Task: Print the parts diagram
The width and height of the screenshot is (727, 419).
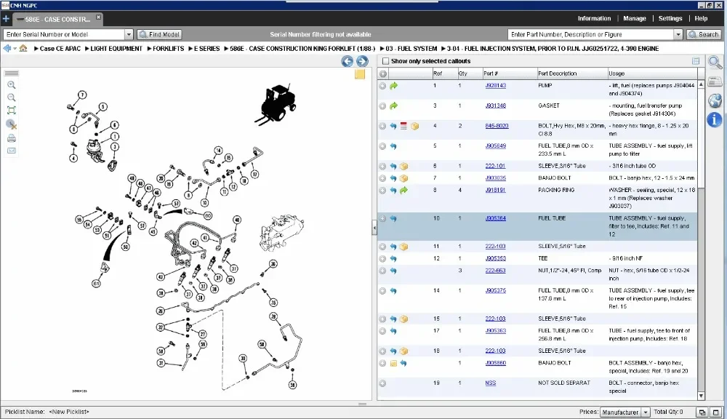Action: pyautogui.click(x=12, y=138)
